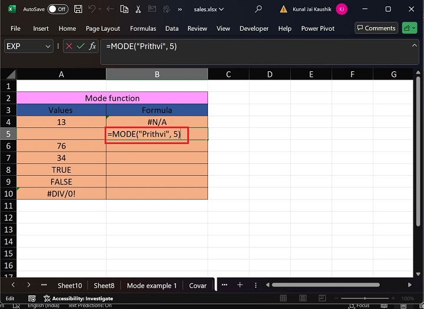Cancel formula entry with red X
The height and width of the screenshot is (309, 424).
(x=69, y=47)
